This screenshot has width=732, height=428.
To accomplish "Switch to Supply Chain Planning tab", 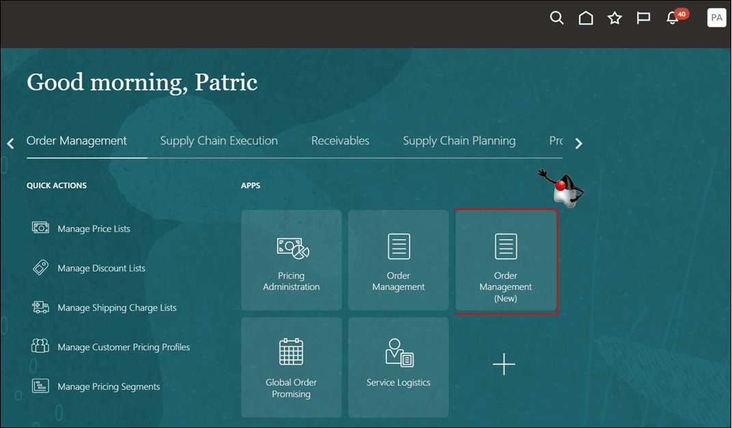I will (460, 140).
